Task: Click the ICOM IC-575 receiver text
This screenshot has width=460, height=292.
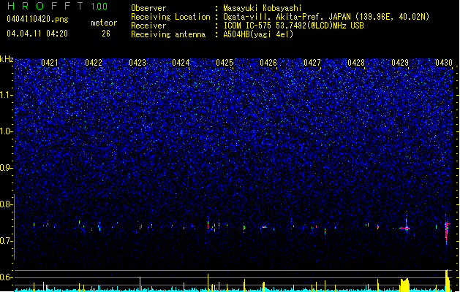Action: pos(293,26)
